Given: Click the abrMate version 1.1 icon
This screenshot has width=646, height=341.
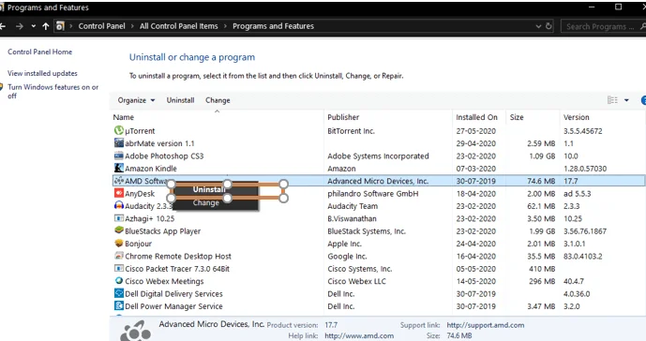Looking at the screenshot, I should point(119,143).
